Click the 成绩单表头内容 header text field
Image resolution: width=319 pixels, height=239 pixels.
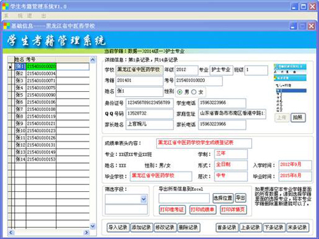204,143
